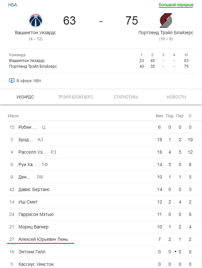Switch to the ТРЭЙЛ БЛЭЙЗЕРС tab
This screenshot has width=202, height=268.
click(76, 97)
